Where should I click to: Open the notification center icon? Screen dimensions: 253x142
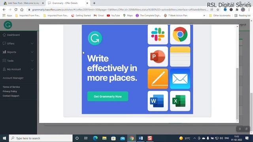tap(247, 138)
